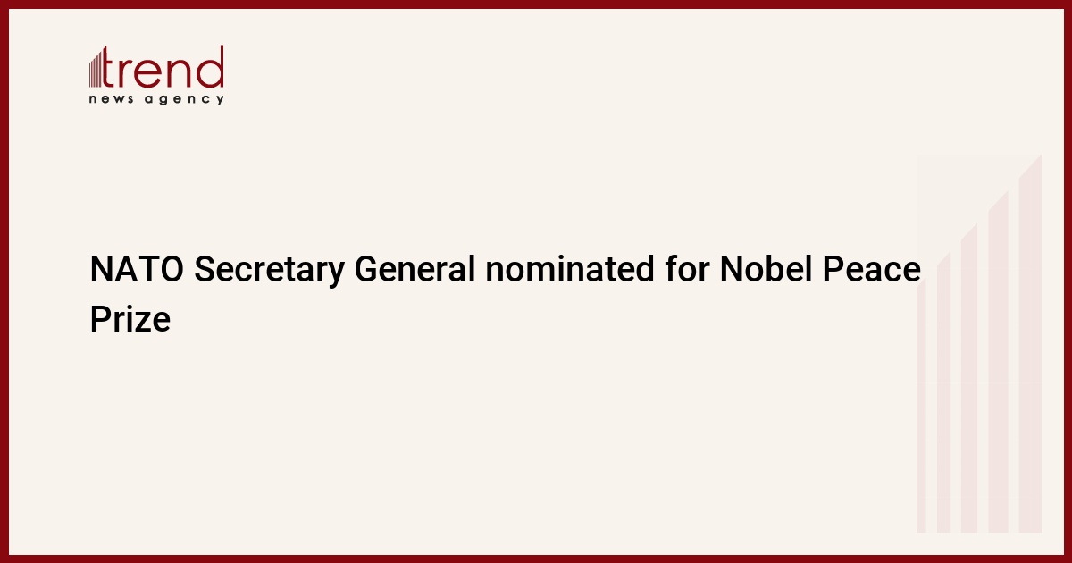Image resolution: width=1072 pixels, height=563 pixels.
Task: Click the word "General" in the headline
Action: [x=416, y=270]
